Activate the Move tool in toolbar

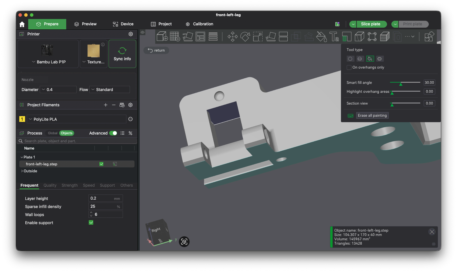[x=232, y=37]
